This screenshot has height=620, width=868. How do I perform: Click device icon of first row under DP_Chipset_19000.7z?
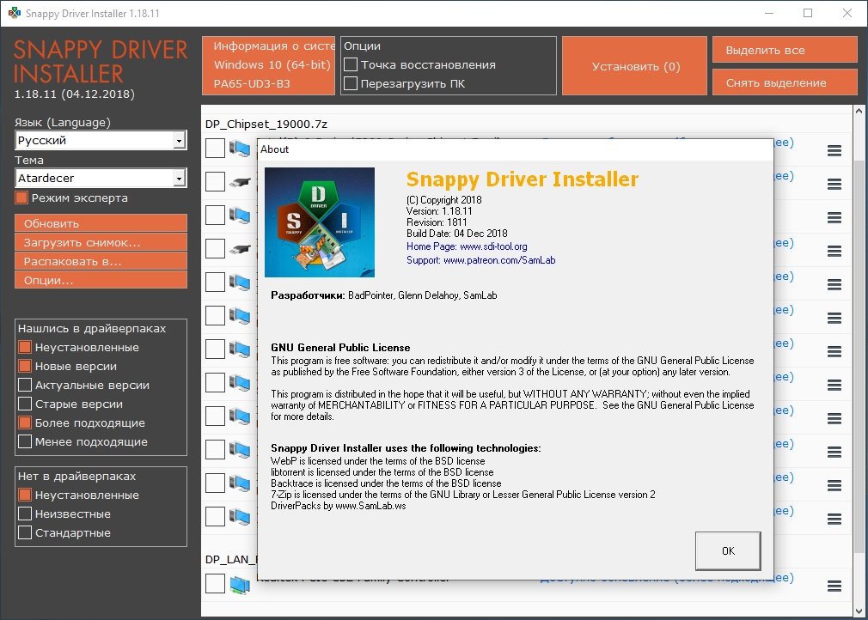(x=240, y=149)
